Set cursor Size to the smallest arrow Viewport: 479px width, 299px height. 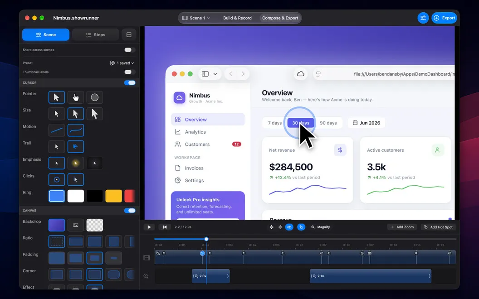click(x=57, y=114)
